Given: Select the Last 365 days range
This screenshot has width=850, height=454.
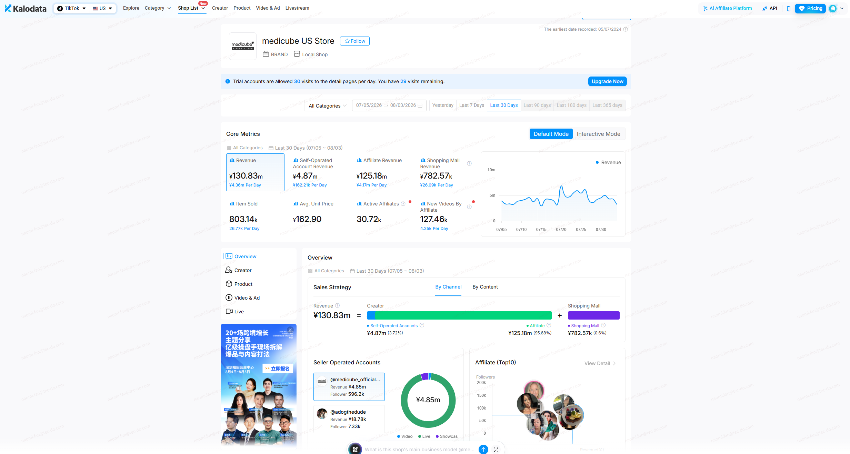Looking at the screenshot, I should 607,105.
